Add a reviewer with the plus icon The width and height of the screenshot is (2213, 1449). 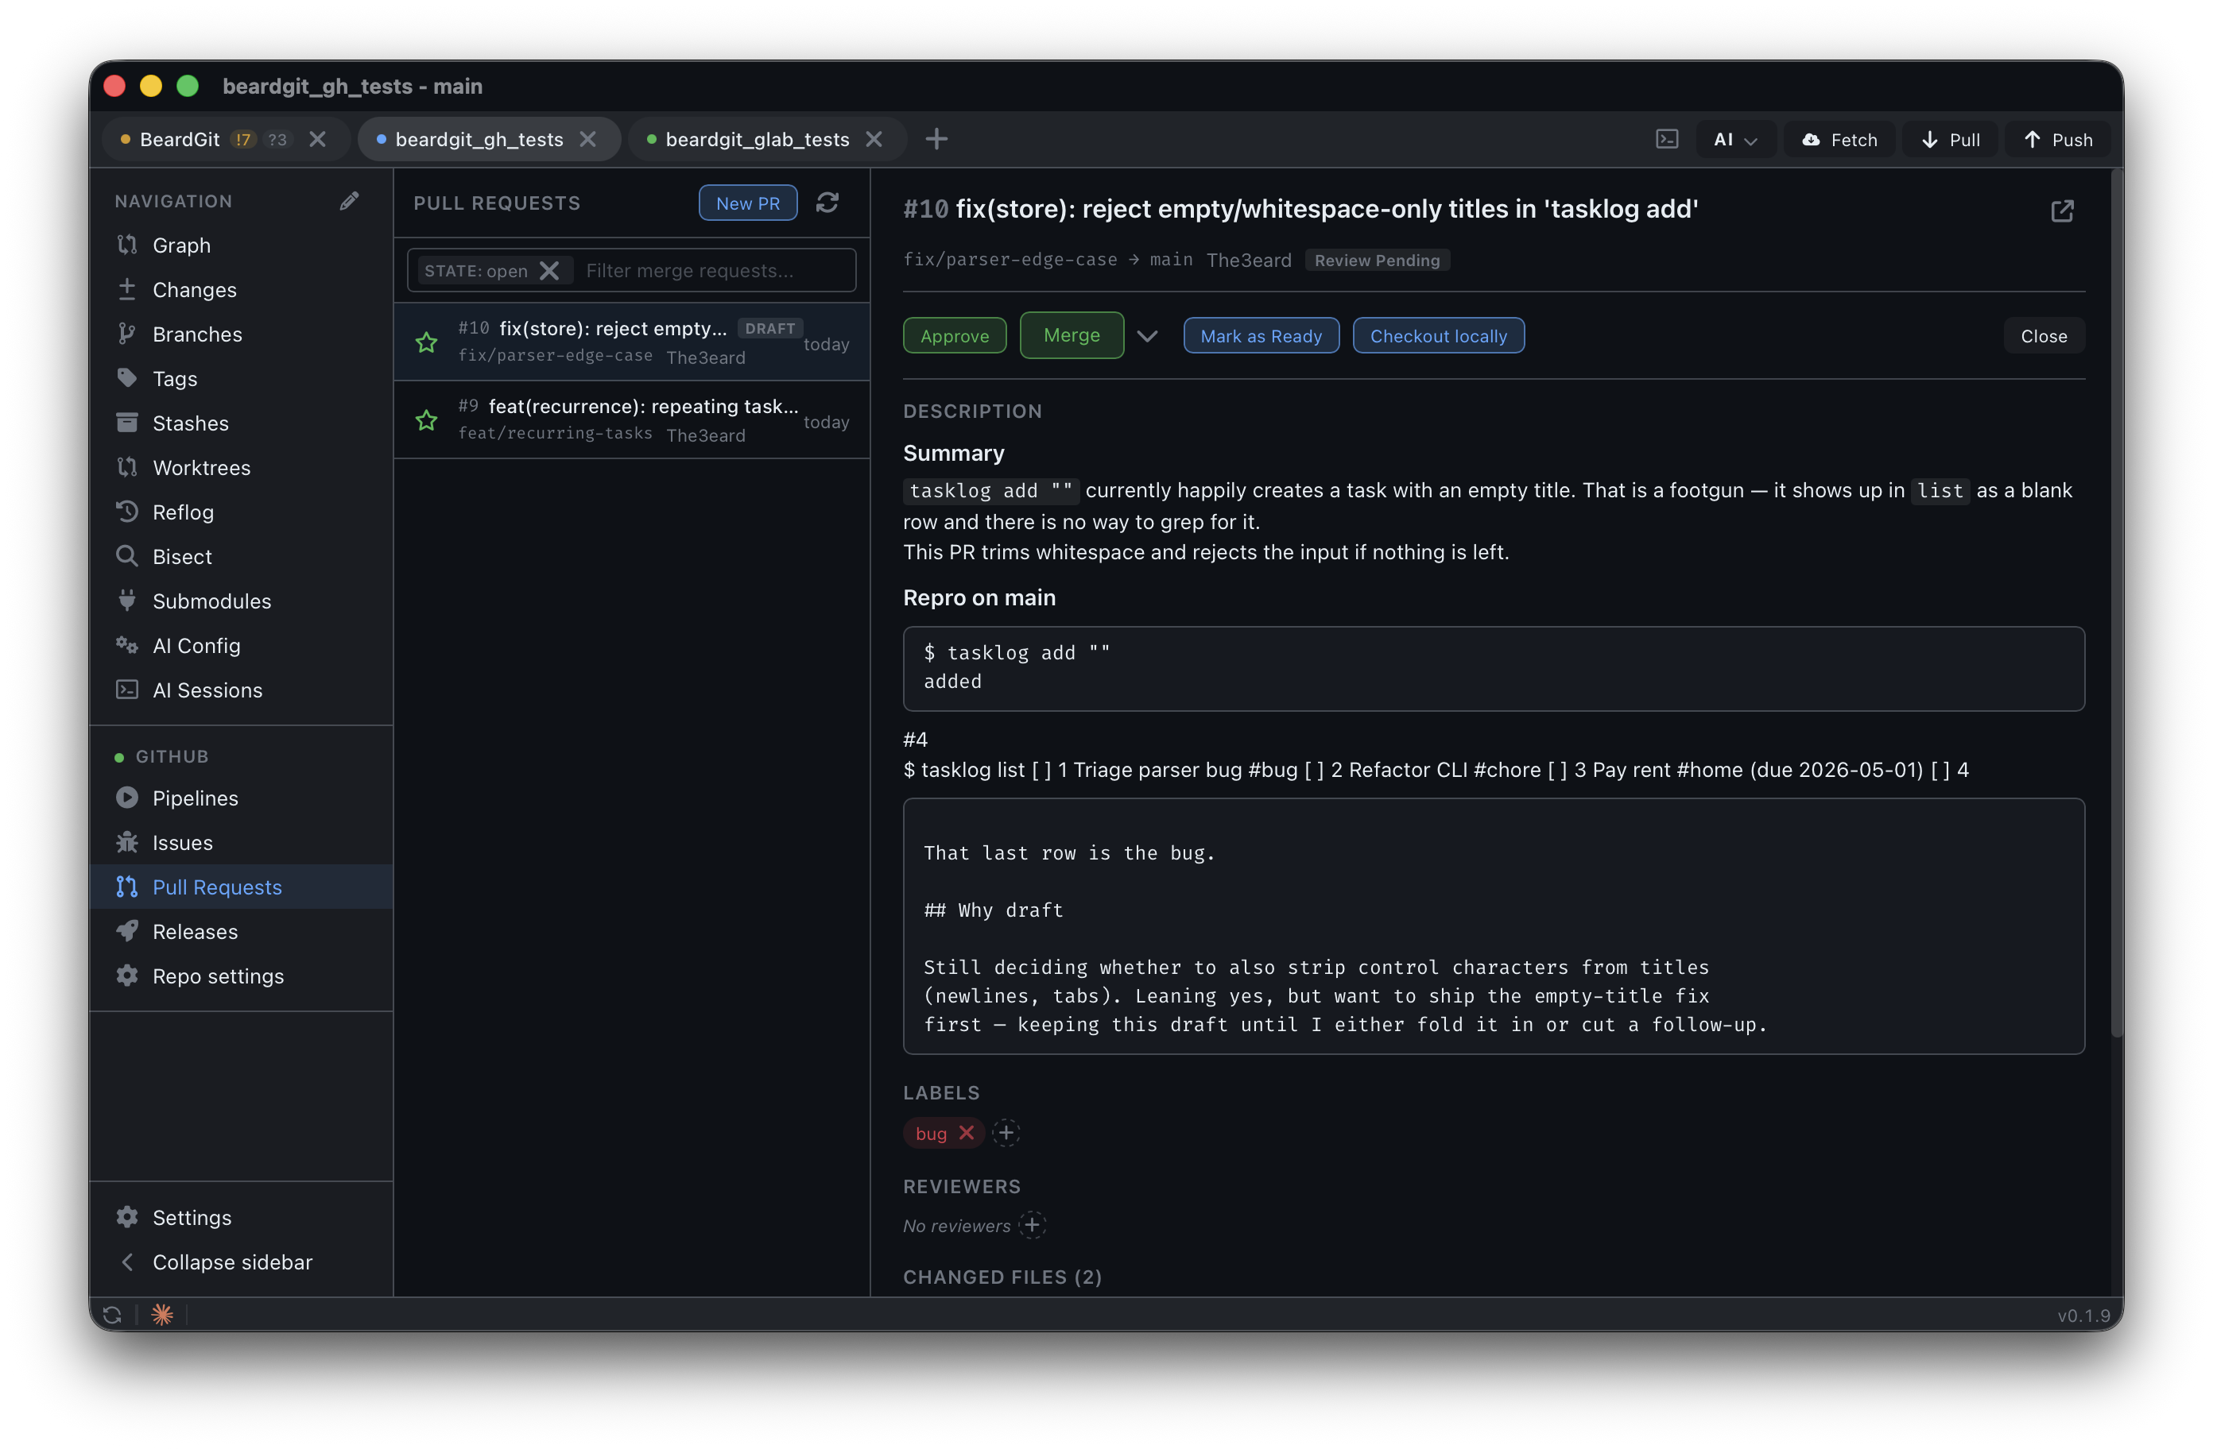click(1032, 1226)
